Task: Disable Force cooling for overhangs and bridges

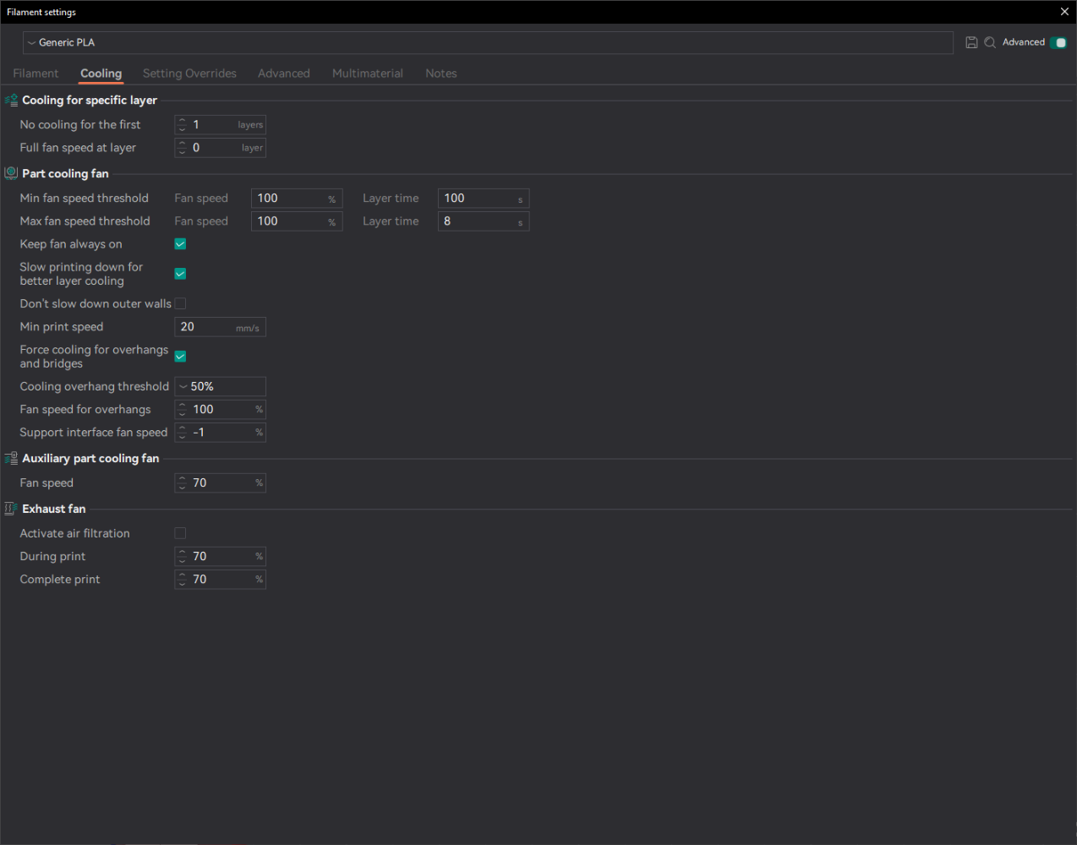Action: click(180, 357)
